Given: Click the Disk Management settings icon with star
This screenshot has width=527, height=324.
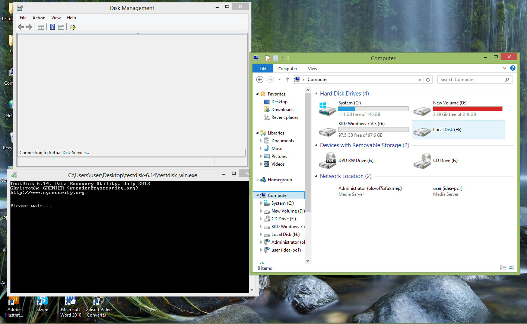Looking at the screenshot, I should (73, 27).
